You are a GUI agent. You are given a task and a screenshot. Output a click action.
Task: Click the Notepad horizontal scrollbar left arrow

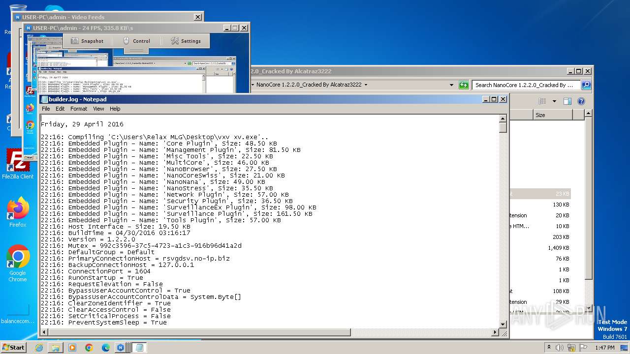(44, 332)
